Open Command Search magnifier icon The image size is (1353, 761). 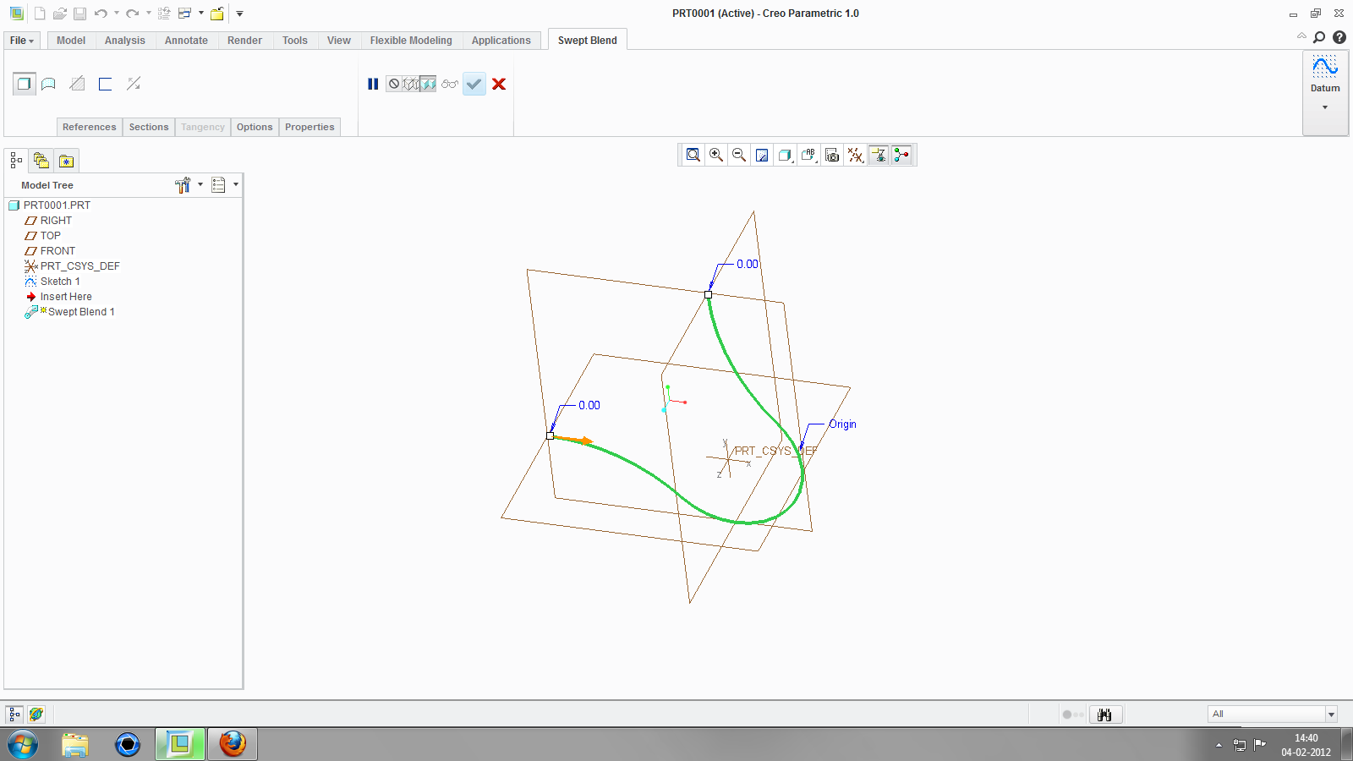click(x=1319, y=37)
